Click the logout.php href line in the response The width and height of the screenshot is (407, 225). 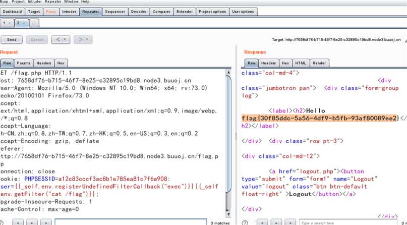pyautogui.click(x=316, y=172)
